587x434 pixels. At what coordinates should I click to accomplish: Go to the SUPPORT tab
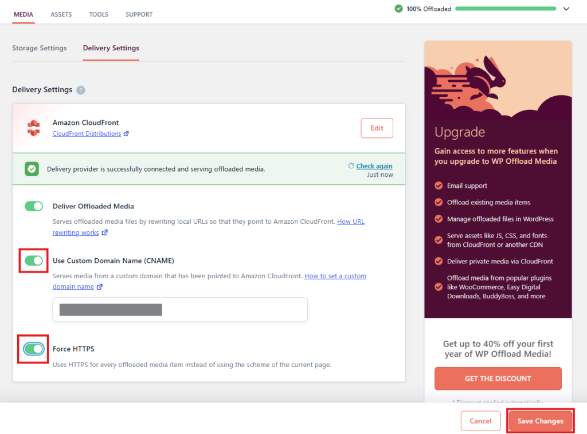pyautogui.click(x=139, y=14)
